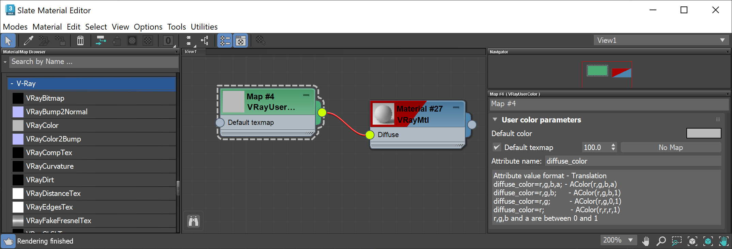Viewport: 732px width, 249px height.
Task: Pick material from object with eyedropper
Action: [x=28, y=40]
